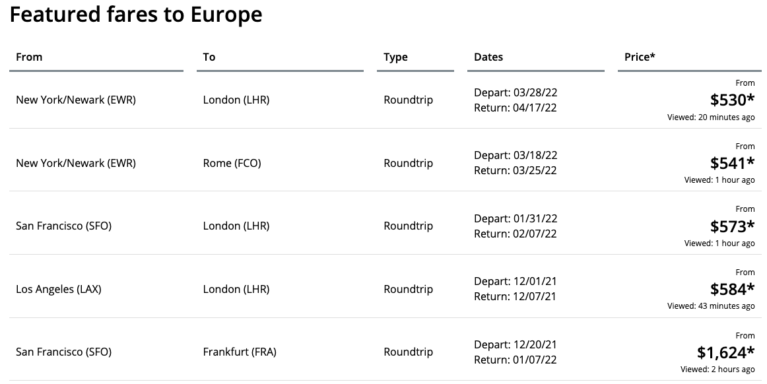This screenshot has width=767, height=384.
Task: Select the $530 fare to London
Action: click(x=732, y=100)
